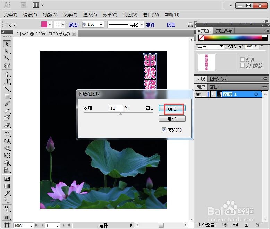
Task: Toggle lock box for 图层 1
Action: pyautogui.click(x=204, y=94)
